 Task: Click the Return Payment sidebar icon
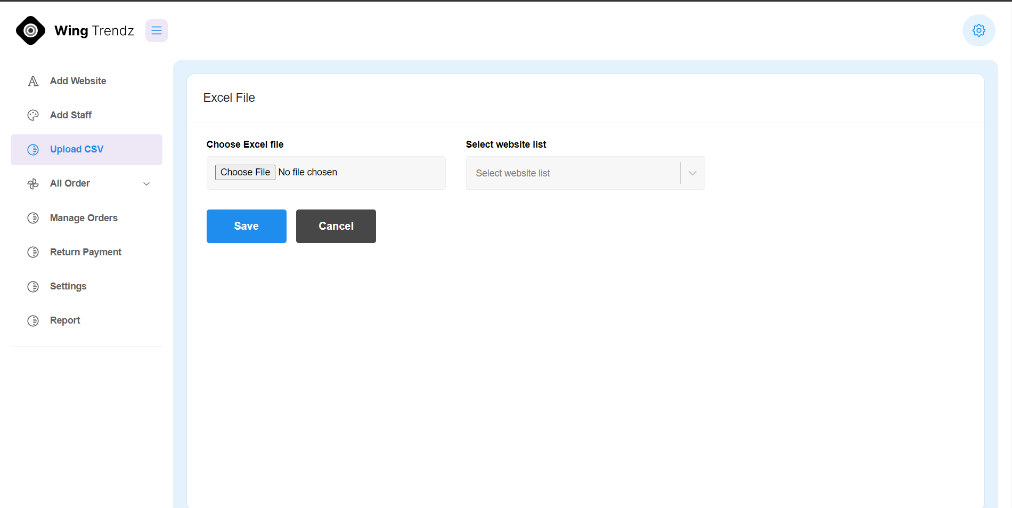33,252
